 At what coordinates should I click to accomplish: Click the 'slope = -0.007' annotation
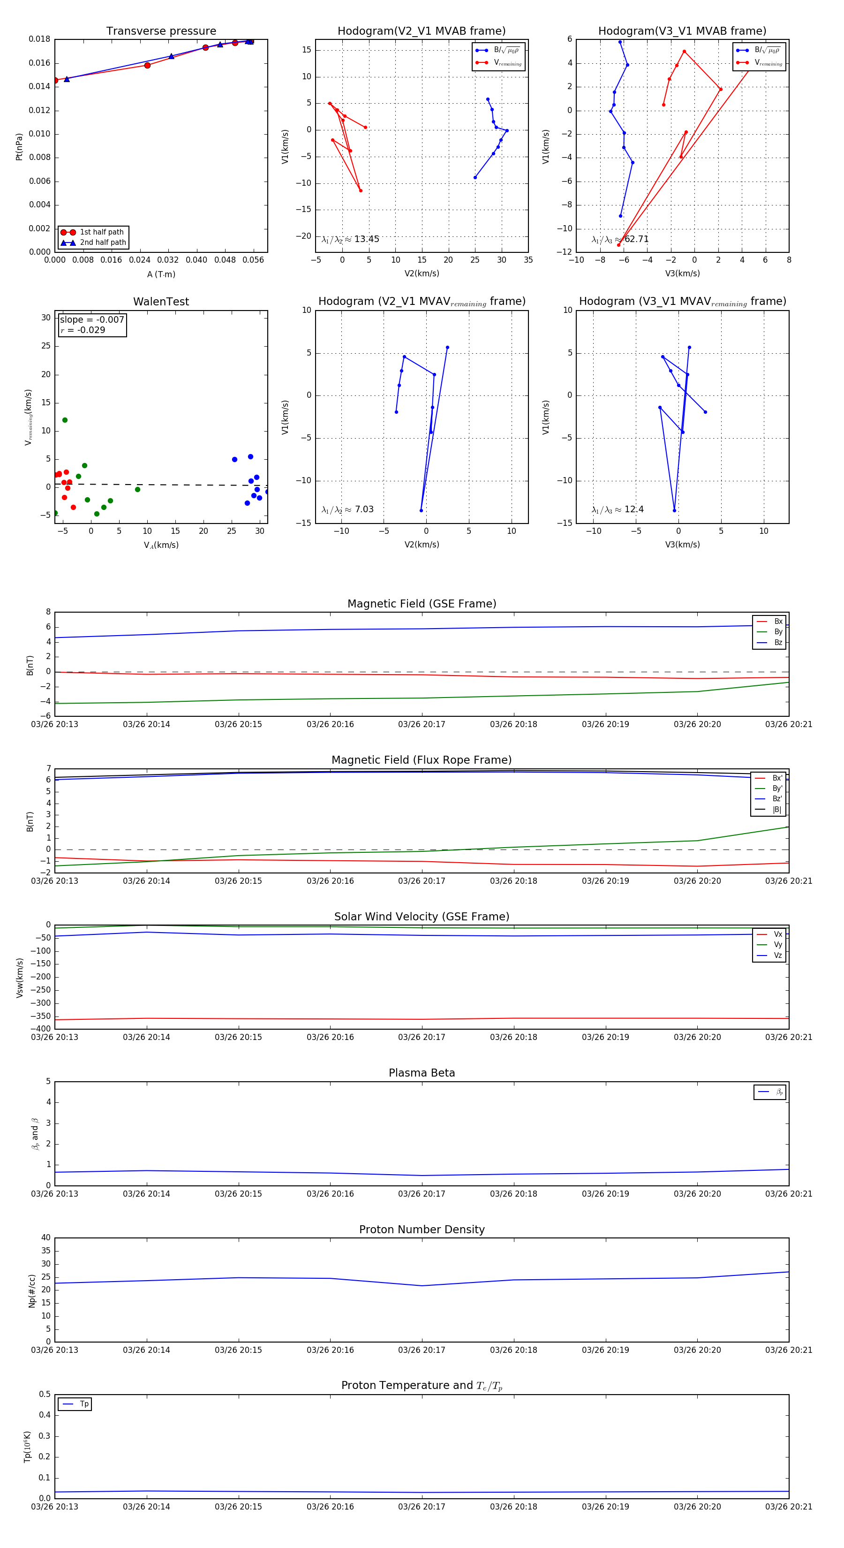click(92, 320)
